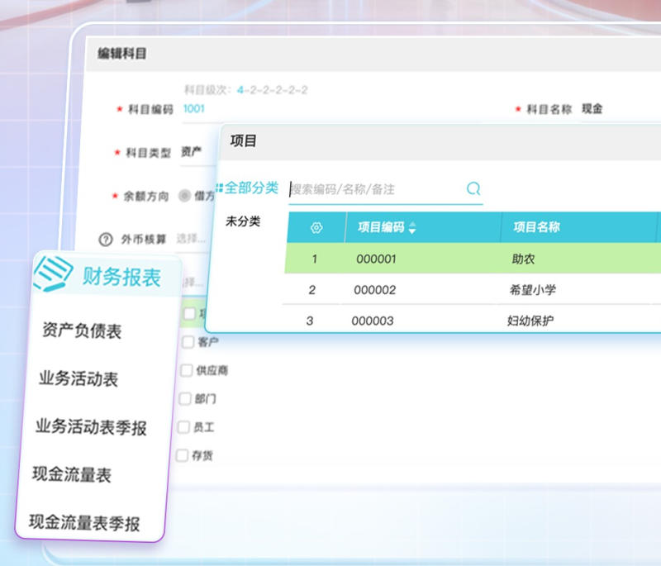Select the 借方 radio button
Viewport: 661px width, 566px height.
click(184, 197)
